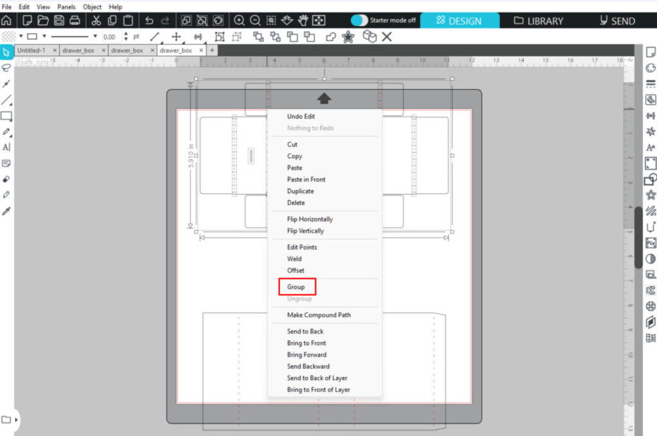Click the Undo arrow icon

[x=149, y=21]
